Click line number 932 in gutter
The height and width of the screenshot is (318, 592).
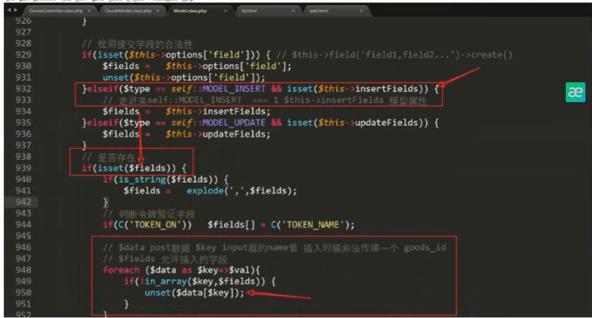click(23, 89)
